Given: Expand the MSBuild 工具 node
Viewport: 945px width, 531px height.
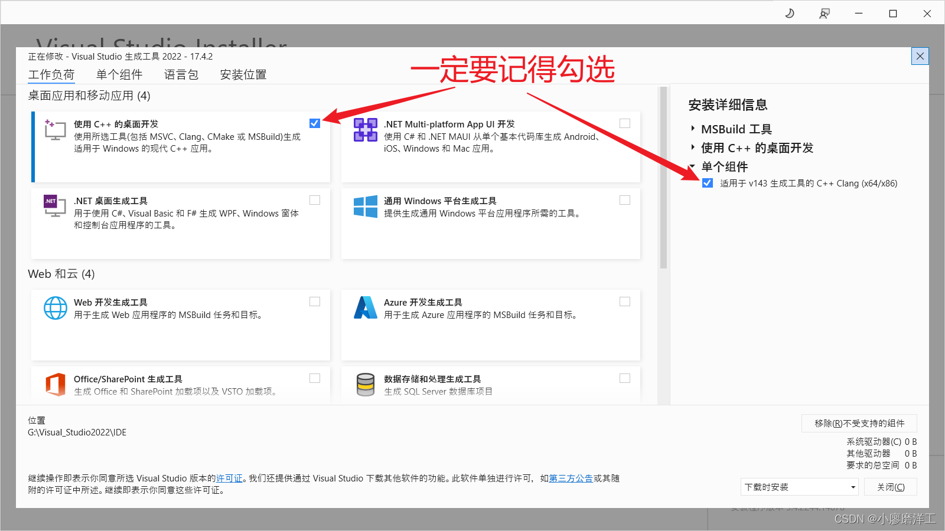Looking at the screenshot, I should click(x=693, y=128).
